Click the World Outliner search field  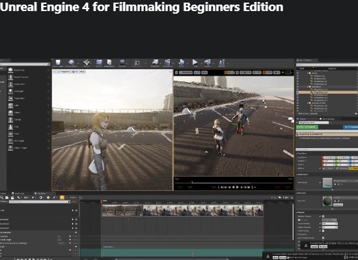(x=327, y=65)
